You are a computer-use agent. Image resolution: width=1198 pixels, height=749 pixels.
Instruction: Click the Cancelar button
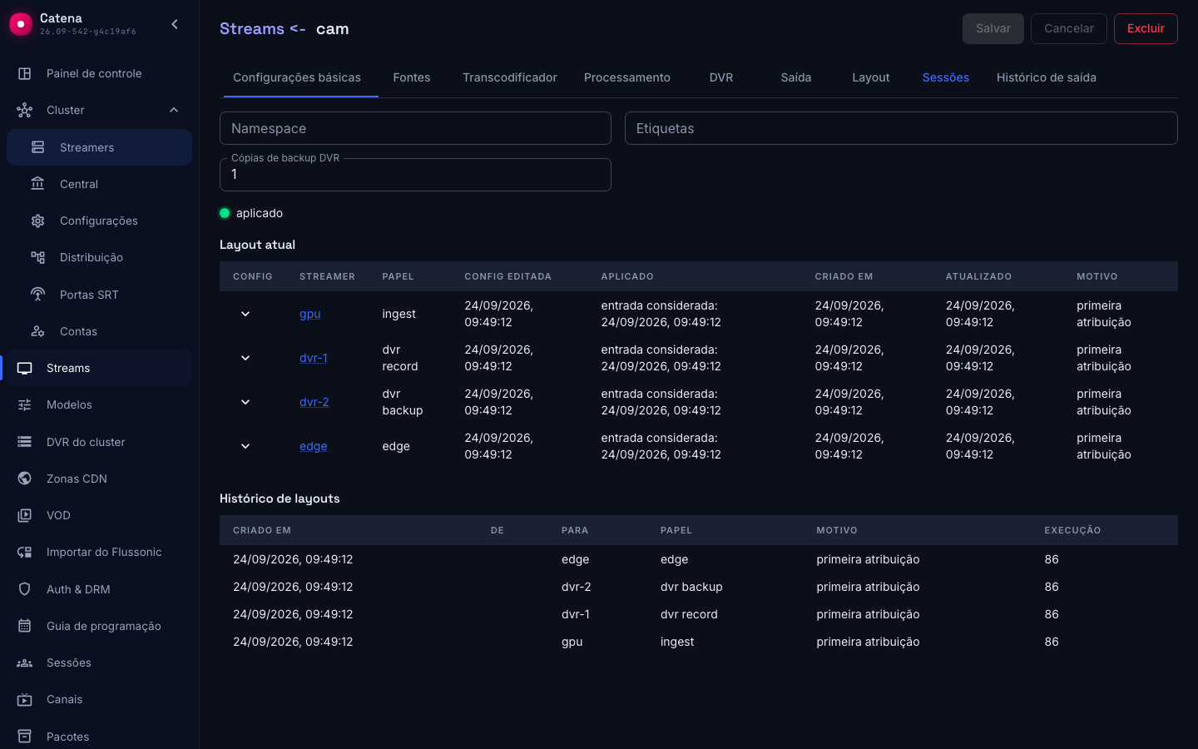click(1069, 28)
